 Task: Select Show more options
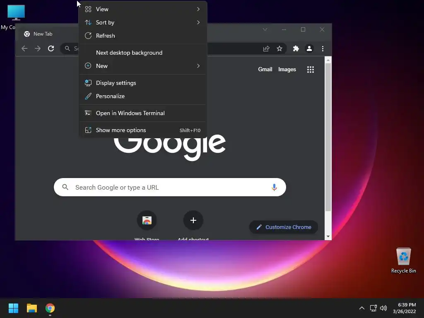(143, 130)
